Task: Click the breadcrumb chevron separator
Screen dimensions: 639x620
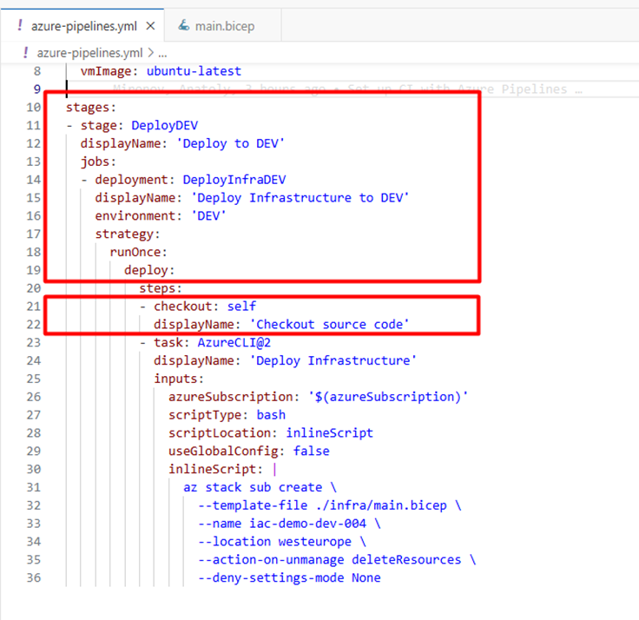Action: coord(149,52)
